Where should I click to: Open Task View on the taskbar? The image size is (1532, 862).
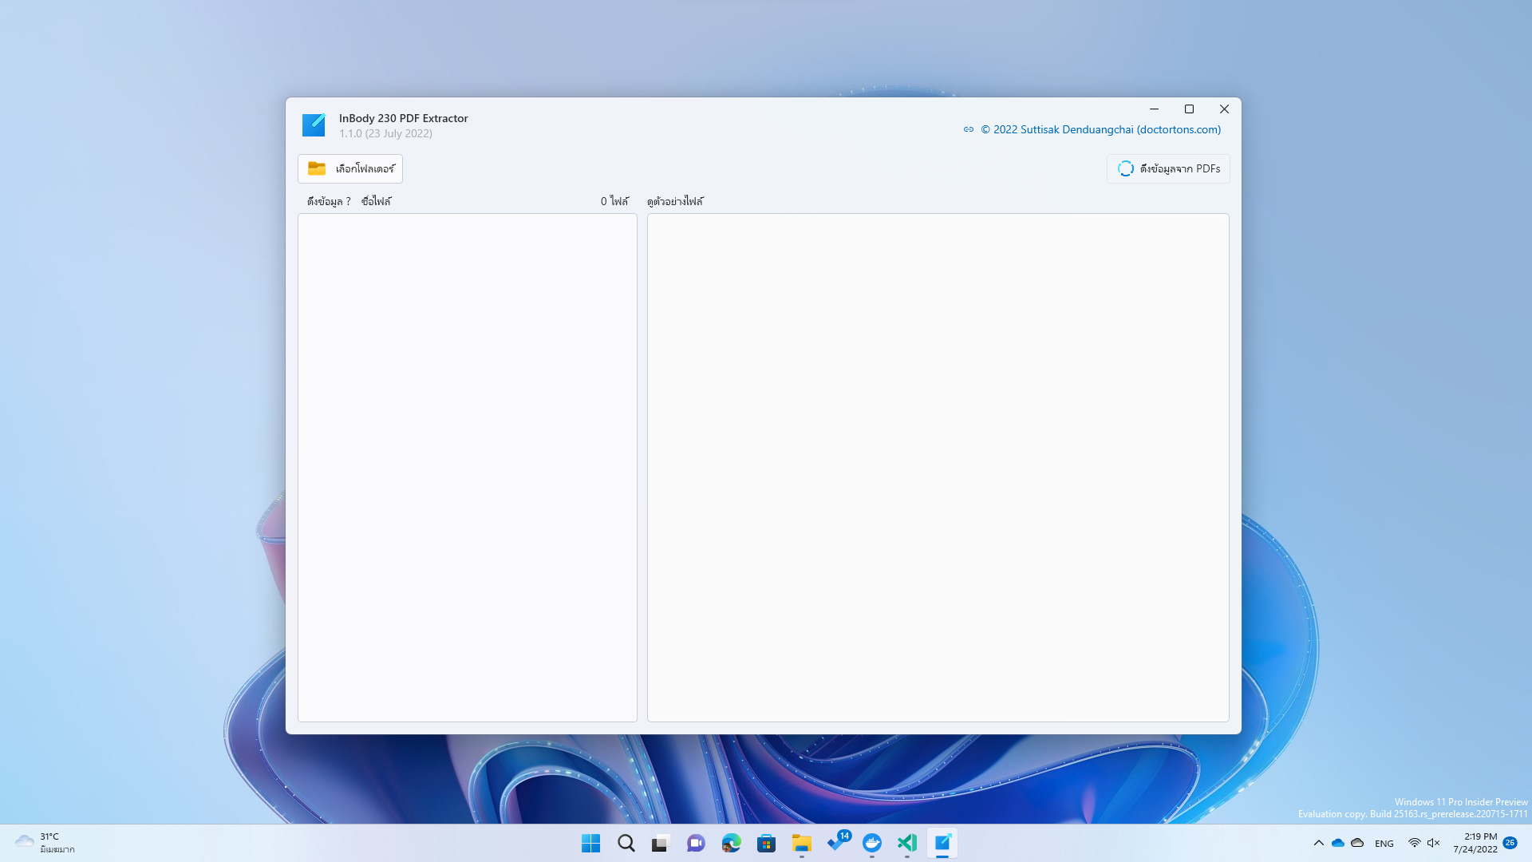click(x=661, y=843)
